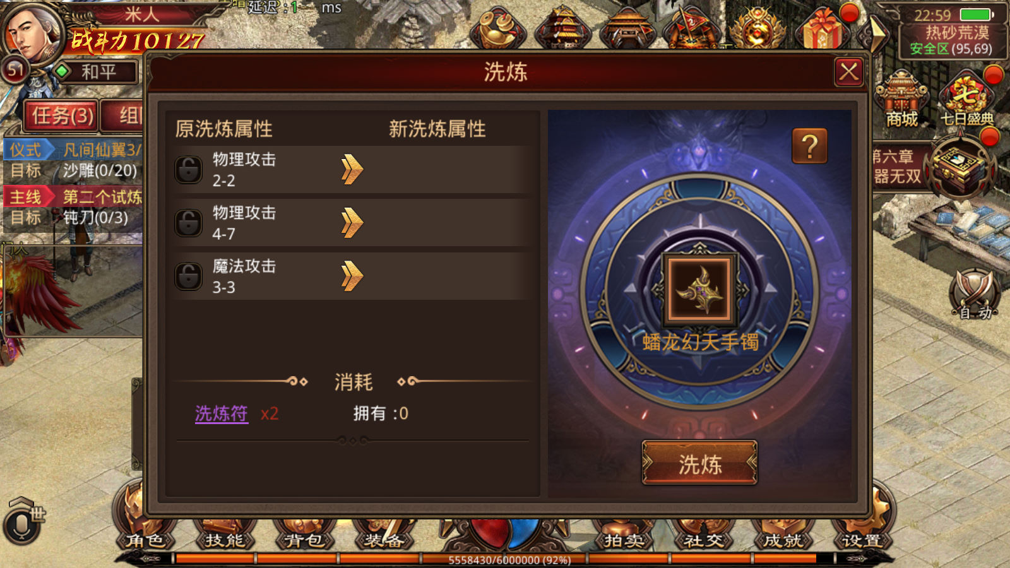1010x568 pixels.
Task: Open the 和平 combat mode selector
Action: pyautogui.click(x=96, y=71)
